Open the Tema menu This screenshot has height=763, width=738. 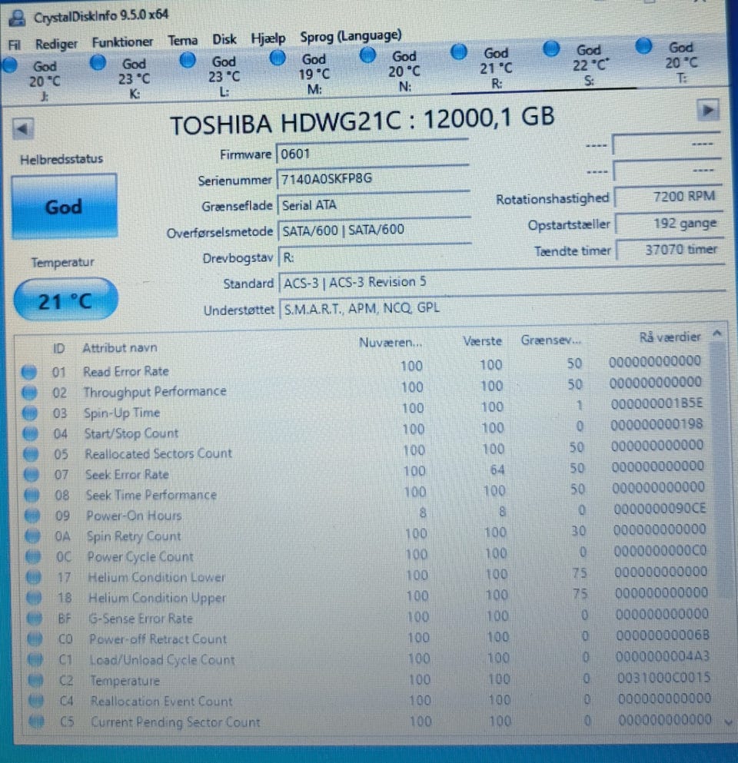coord(182,40)
